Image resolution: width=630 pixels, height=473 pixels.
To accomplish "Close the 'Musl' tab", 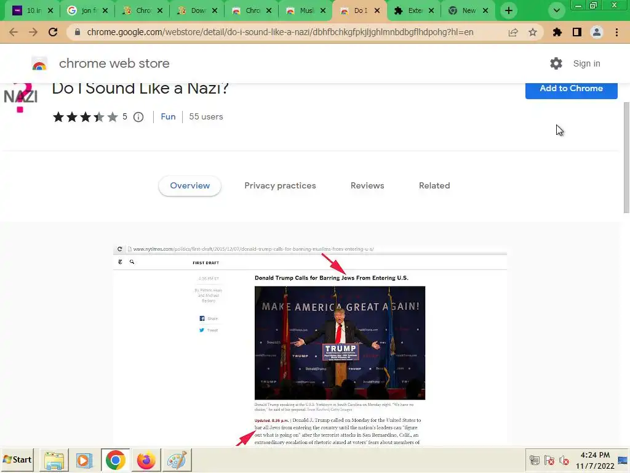I will pyautogui.click(x=323, y=10).
